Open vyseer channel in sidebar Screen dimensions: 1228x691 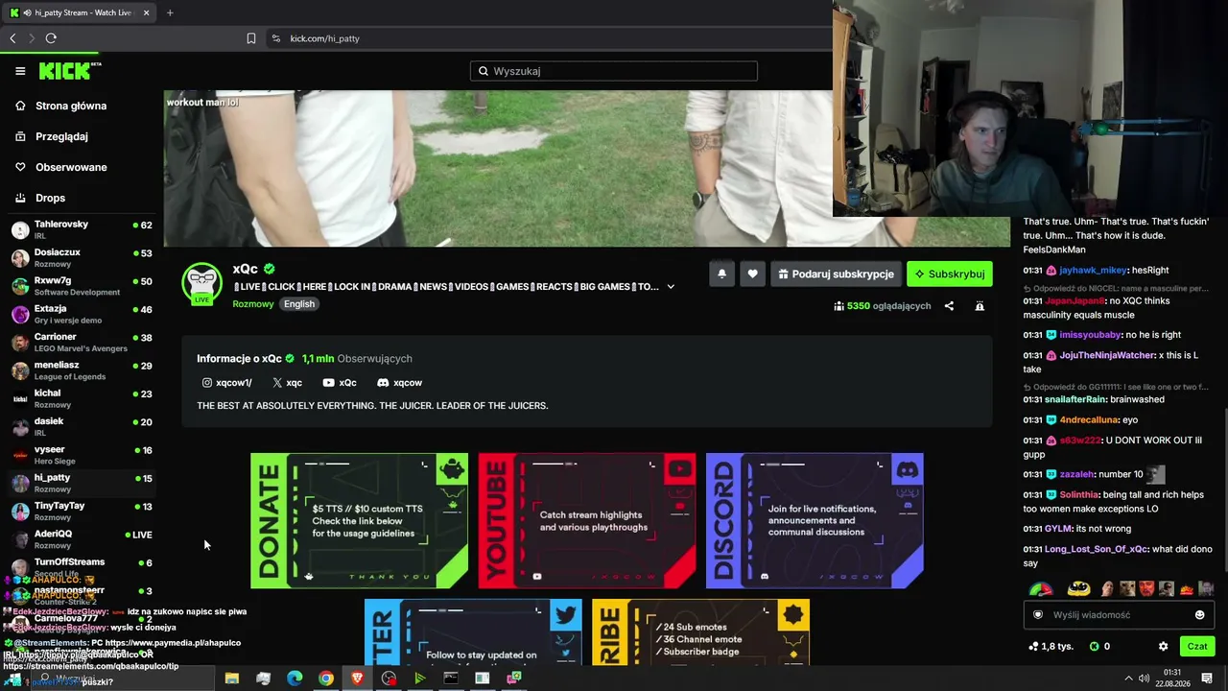click(x=82, y=455)
